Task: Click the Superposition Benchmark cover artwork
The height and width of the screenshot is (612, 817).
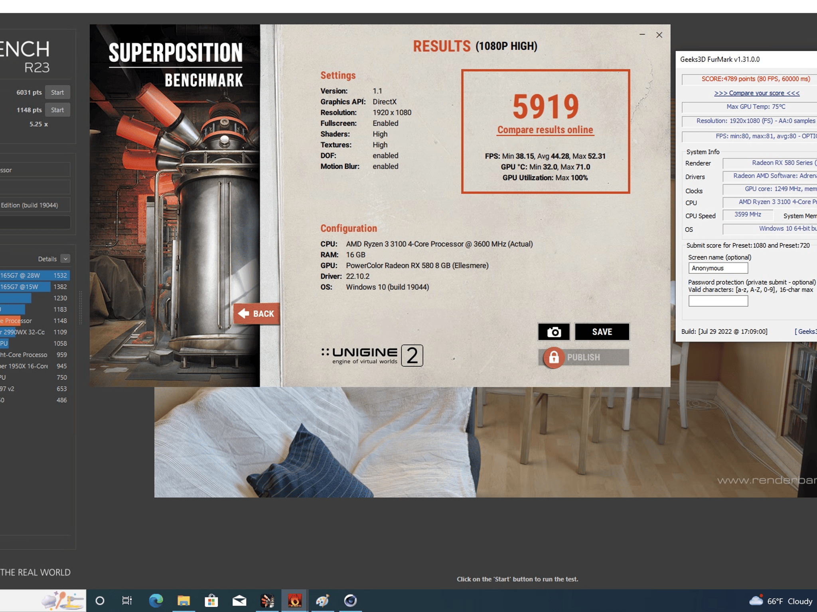Action: coord(175,206)
